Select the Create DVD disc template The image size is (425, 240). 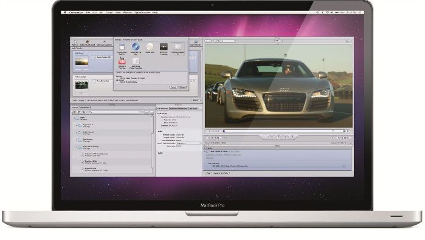point(150,47)
